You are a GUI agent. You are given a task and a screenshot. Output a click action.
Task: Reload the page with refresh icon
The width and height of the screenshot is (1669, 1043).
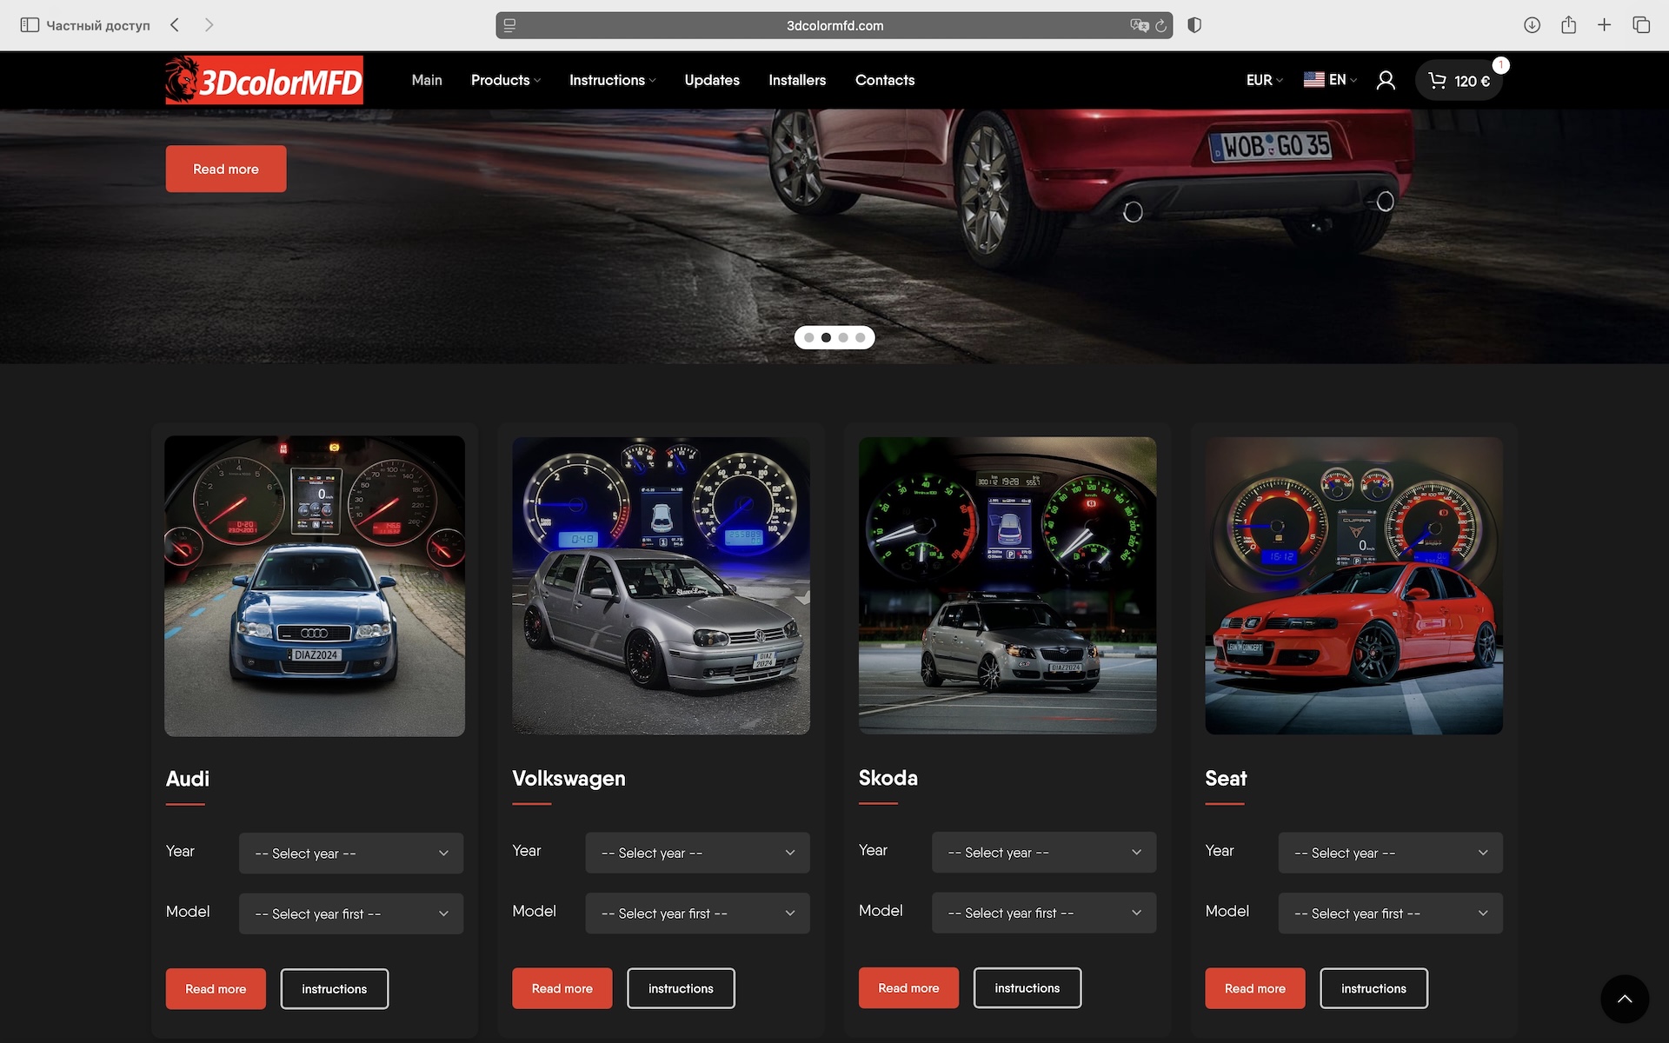tap(1160, 25)
